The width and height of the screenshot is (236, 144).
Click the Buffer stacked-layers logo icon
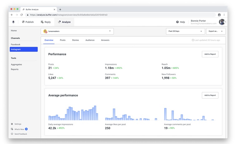(13, 22)
